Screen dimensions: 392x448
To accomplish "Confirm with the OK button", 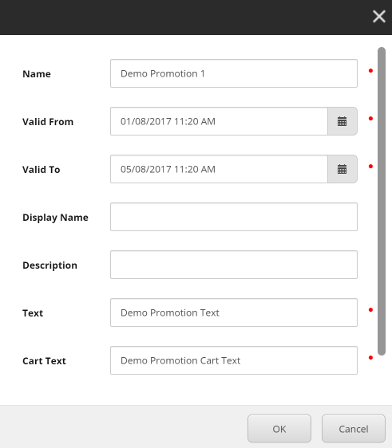I will tap(279, 429).
